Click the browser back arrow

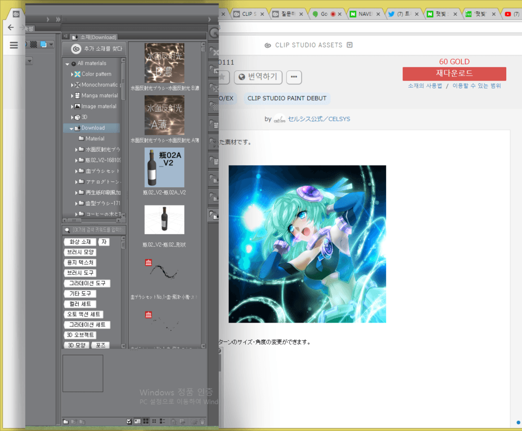point(11,28)
